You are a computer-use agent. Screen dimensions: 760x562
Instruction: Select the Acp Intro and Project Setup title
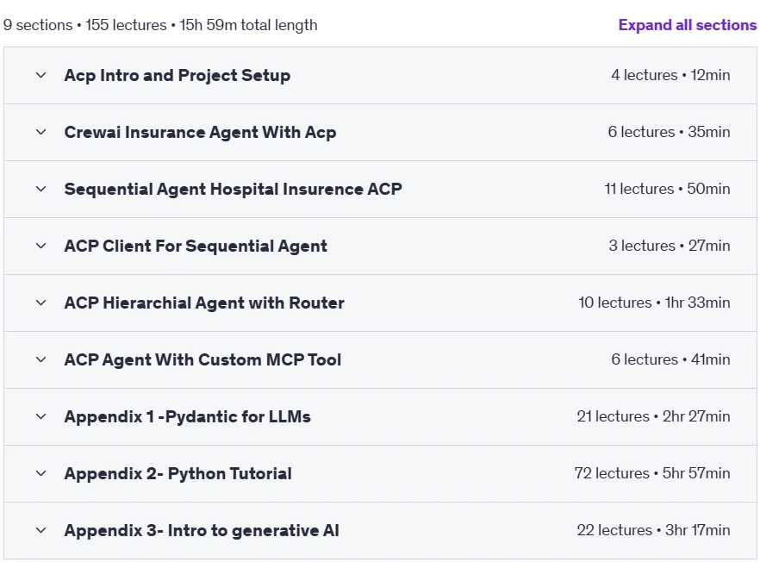coord(178,76)
